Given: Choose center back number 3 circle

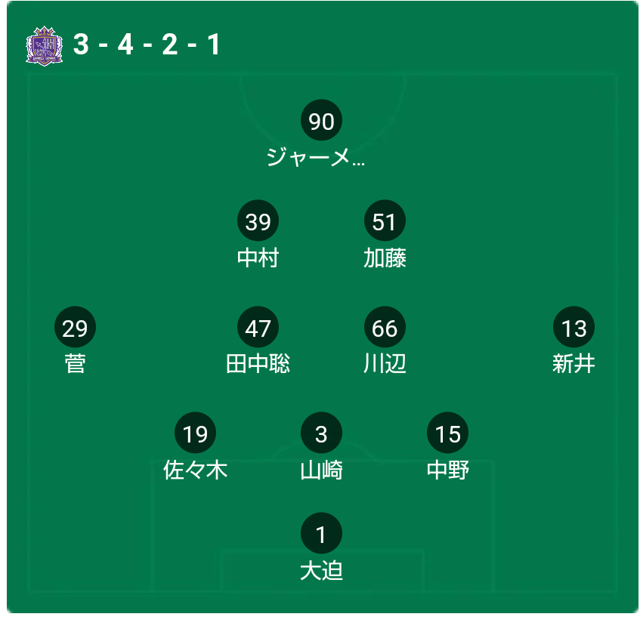Looking at the screenshot, I should click(x=321, y=433).
